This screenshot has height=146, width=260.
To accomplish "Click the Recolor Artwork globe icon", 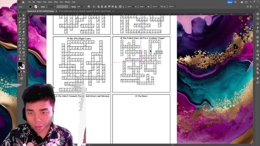I will (x=89, y=6).
